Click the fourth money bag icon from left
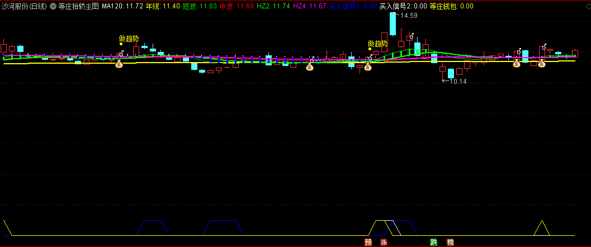 click(517, 63)
